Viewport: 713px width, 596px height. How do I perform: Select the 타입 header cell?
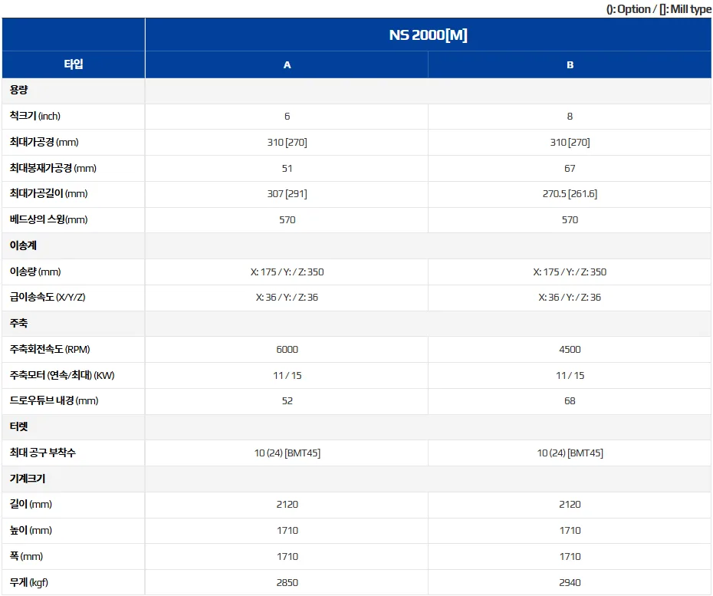click(74, 64)
